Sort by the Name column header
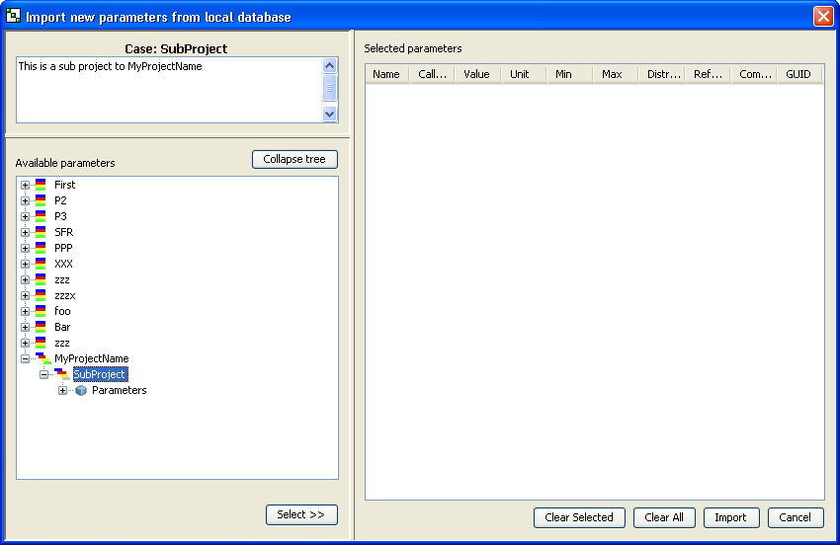 (387, 74)
